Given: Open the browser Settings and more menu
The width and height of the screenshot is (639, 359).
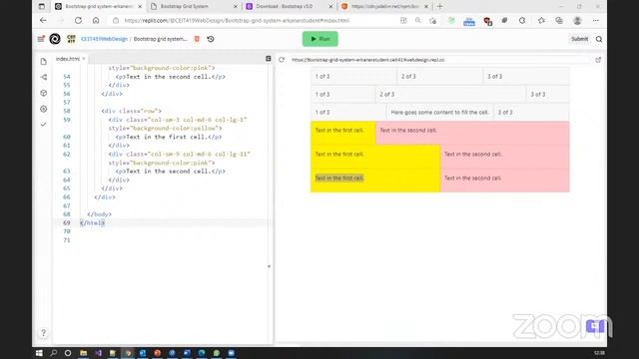Looking at the screenshot, I should coord(596,20).
